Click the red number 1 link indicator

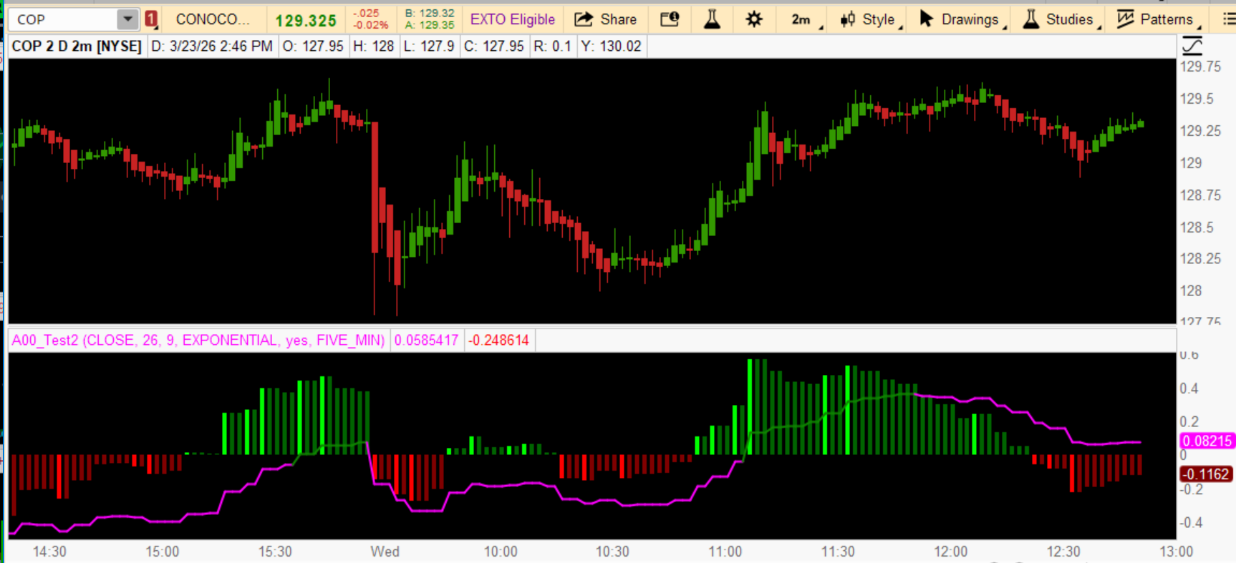[x=151, y=19]
